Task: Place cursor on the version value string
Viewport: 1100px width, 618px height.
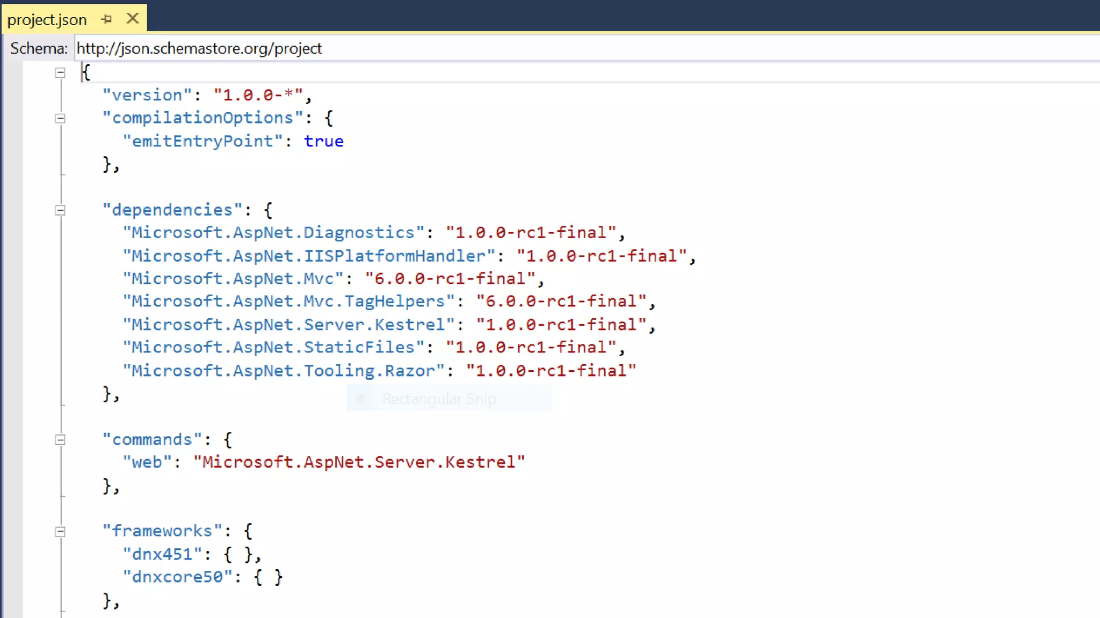Action: point(258,95)
